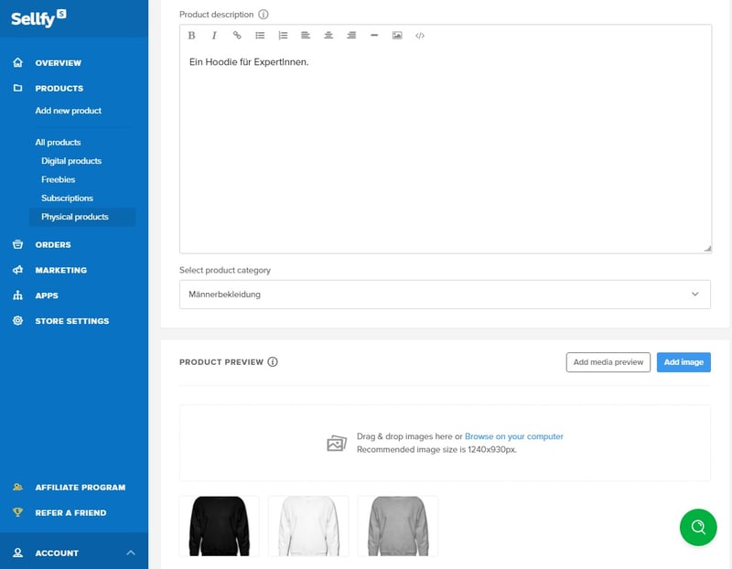Open the green search help bubble

(x=698, y=527)
